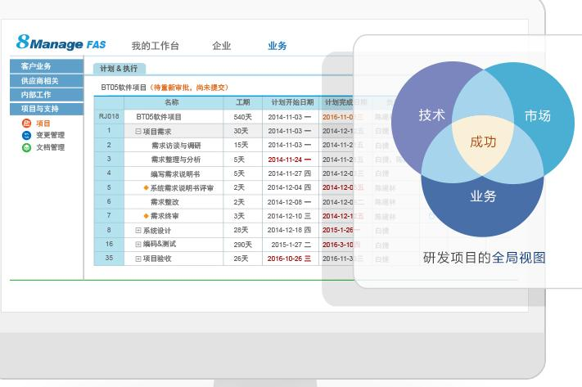Click the 成功 center of Venn diagram
The width and height of the screenshot is (582, 387).
coord(483,142)
